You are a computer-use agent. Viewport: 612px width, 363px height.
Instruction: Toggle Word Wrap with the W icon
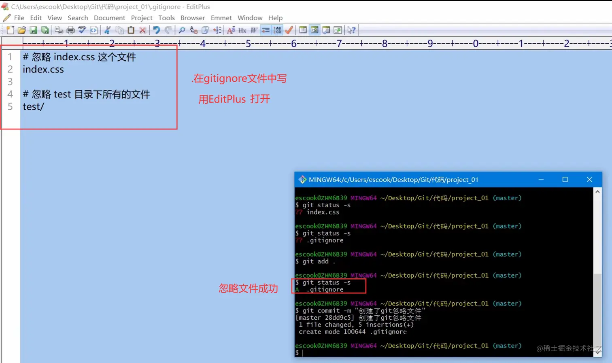pos(254,30)
